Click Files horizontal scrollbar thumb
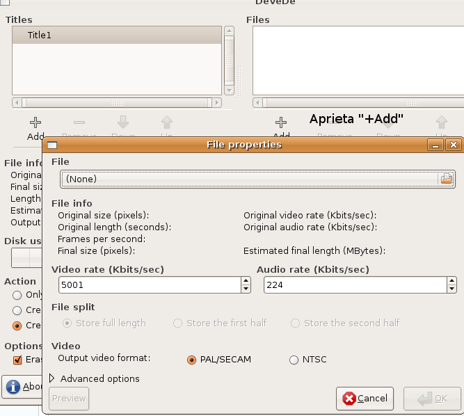The image size is (464, 416). 364,103
